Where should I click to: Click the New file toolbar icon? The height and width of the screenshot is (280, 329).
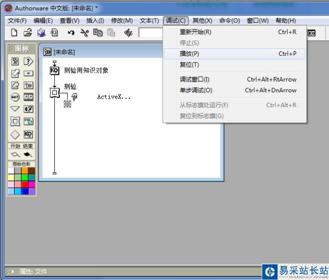[14, 33]
